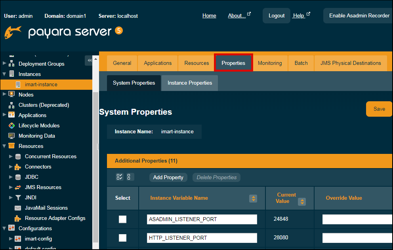Click the sidebar collapse arrows icon

(x=89, y=60)
